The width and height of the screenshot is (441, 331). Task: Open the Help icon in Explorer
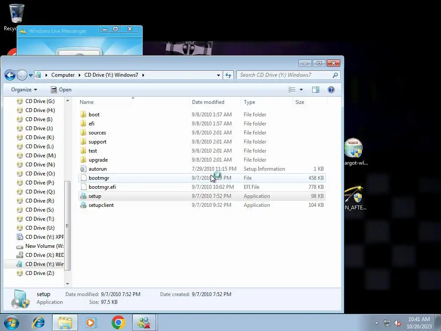[331, 90]
